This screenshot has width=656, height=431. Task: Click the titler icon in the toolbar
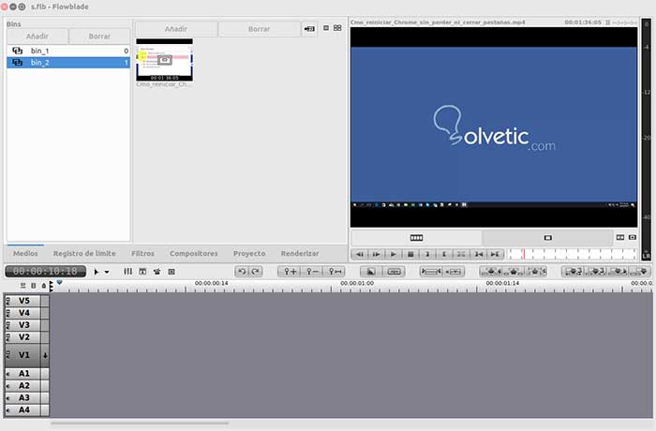(142, 272)
